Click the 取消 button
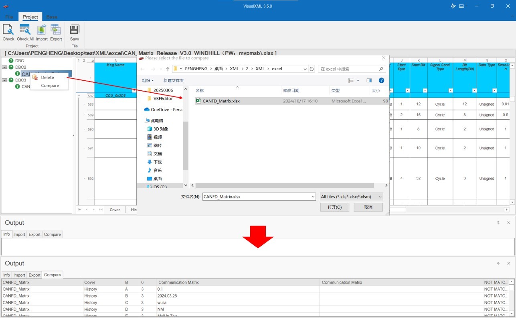Viewport: 516px width, 318px height. 368,207
